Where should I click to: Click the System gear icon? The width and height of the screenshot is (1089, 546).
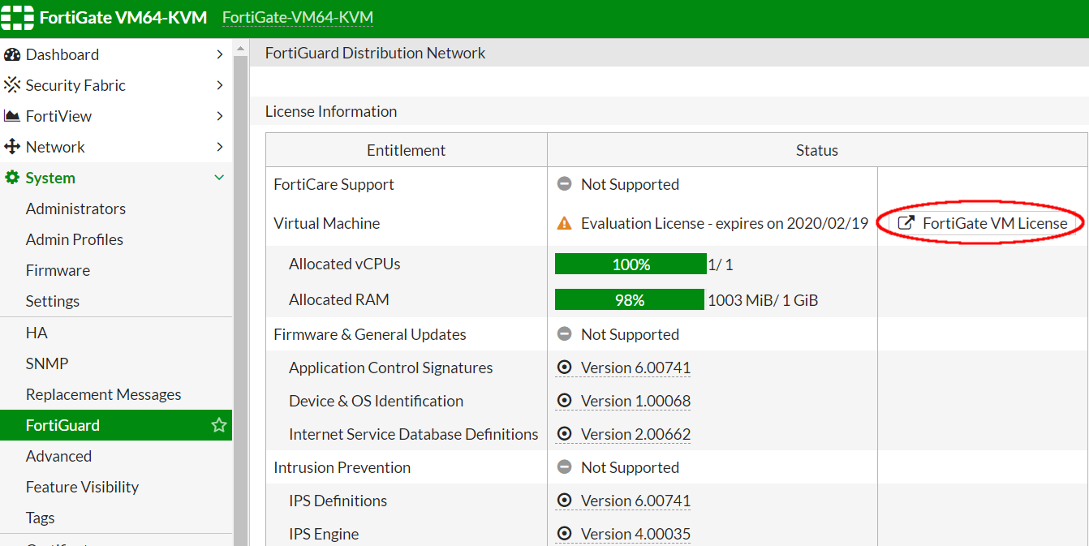coord(11,178)
